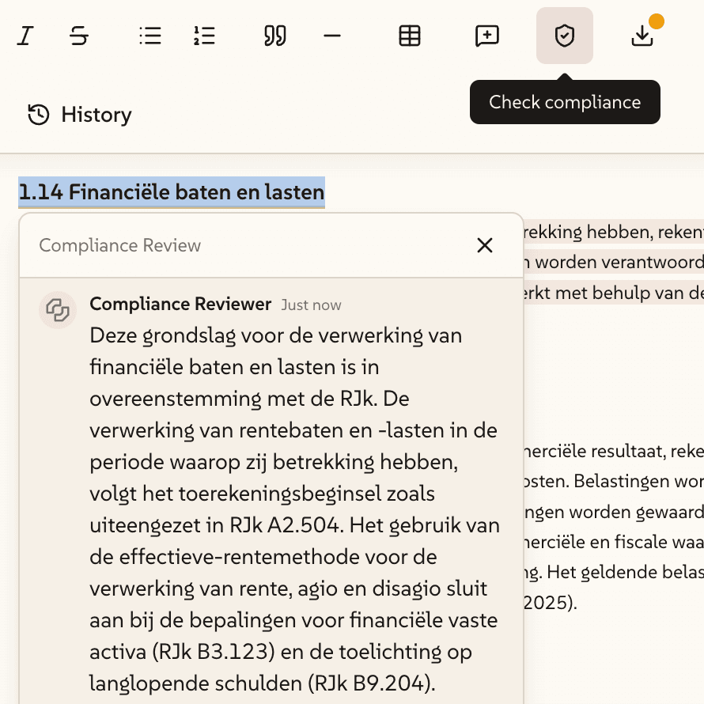Click the Compliance Reviewer name
The width and height of the screenshot is (704, 704).
tap(180, 304)
